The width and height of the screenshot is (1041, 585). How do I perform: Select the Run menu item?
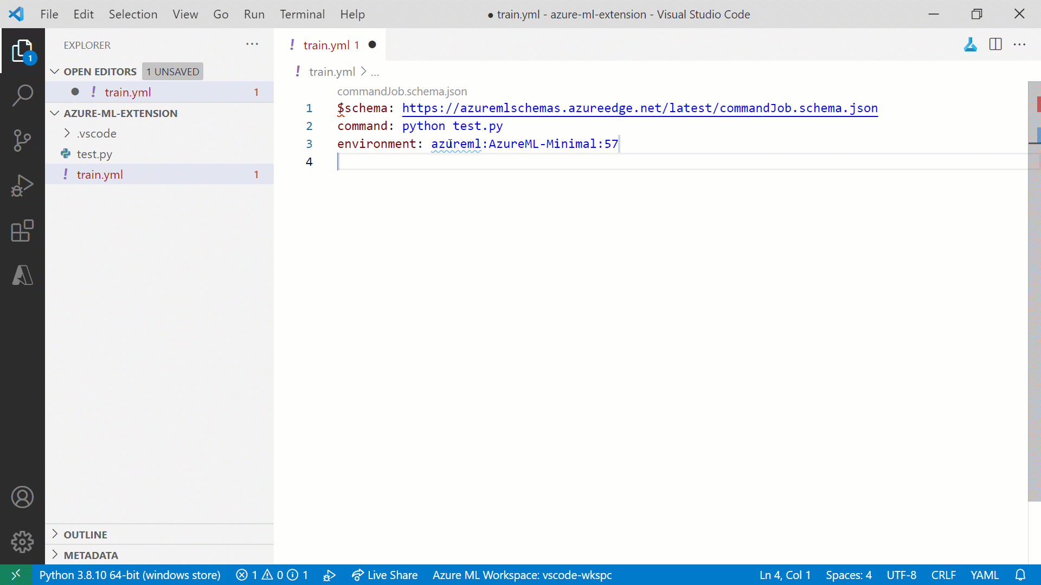coord(254,14)
